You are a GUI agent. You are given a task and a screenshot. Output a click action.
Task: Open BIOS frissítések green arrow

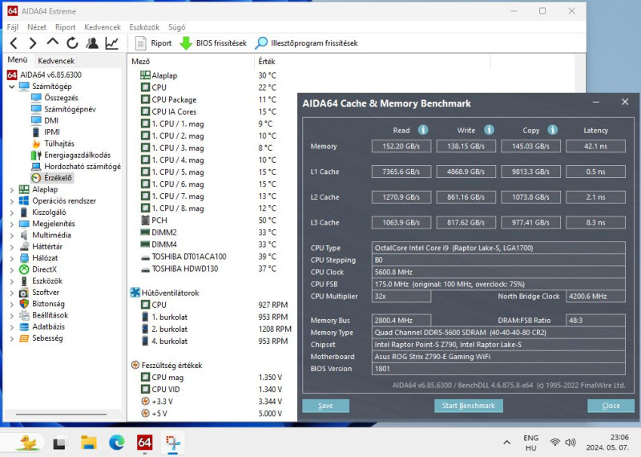[213, 43]
